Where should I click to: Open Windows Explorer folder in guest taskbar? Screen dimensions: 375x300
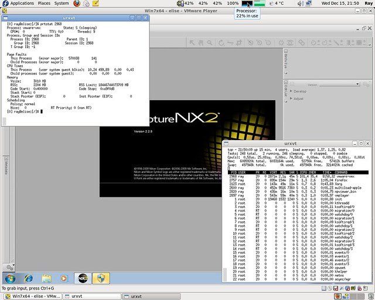[46, 278]
